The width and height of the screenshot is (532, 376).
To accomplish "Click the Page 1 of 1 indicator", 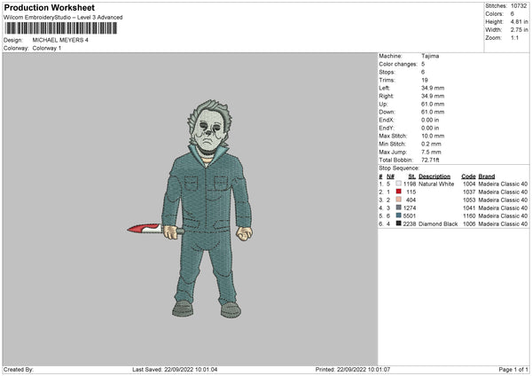I will pyautogui.click(x=513, y=369).
